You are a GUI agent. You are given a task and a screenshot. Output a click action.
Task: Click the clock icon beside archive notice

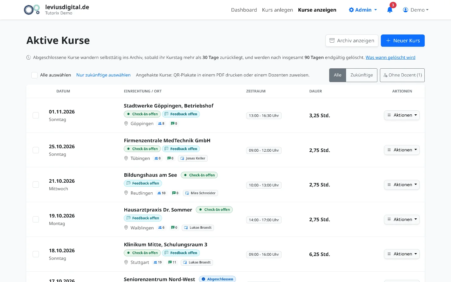[x=29, y=57]
